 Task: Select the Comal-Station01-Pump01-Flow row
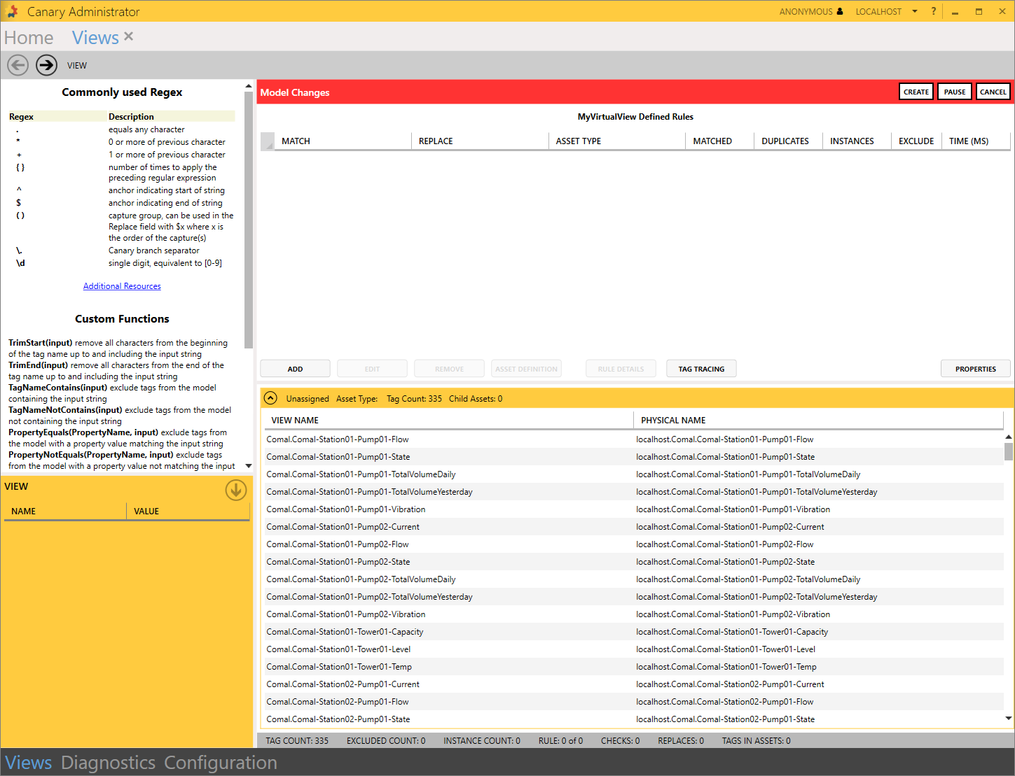[338, 439]
